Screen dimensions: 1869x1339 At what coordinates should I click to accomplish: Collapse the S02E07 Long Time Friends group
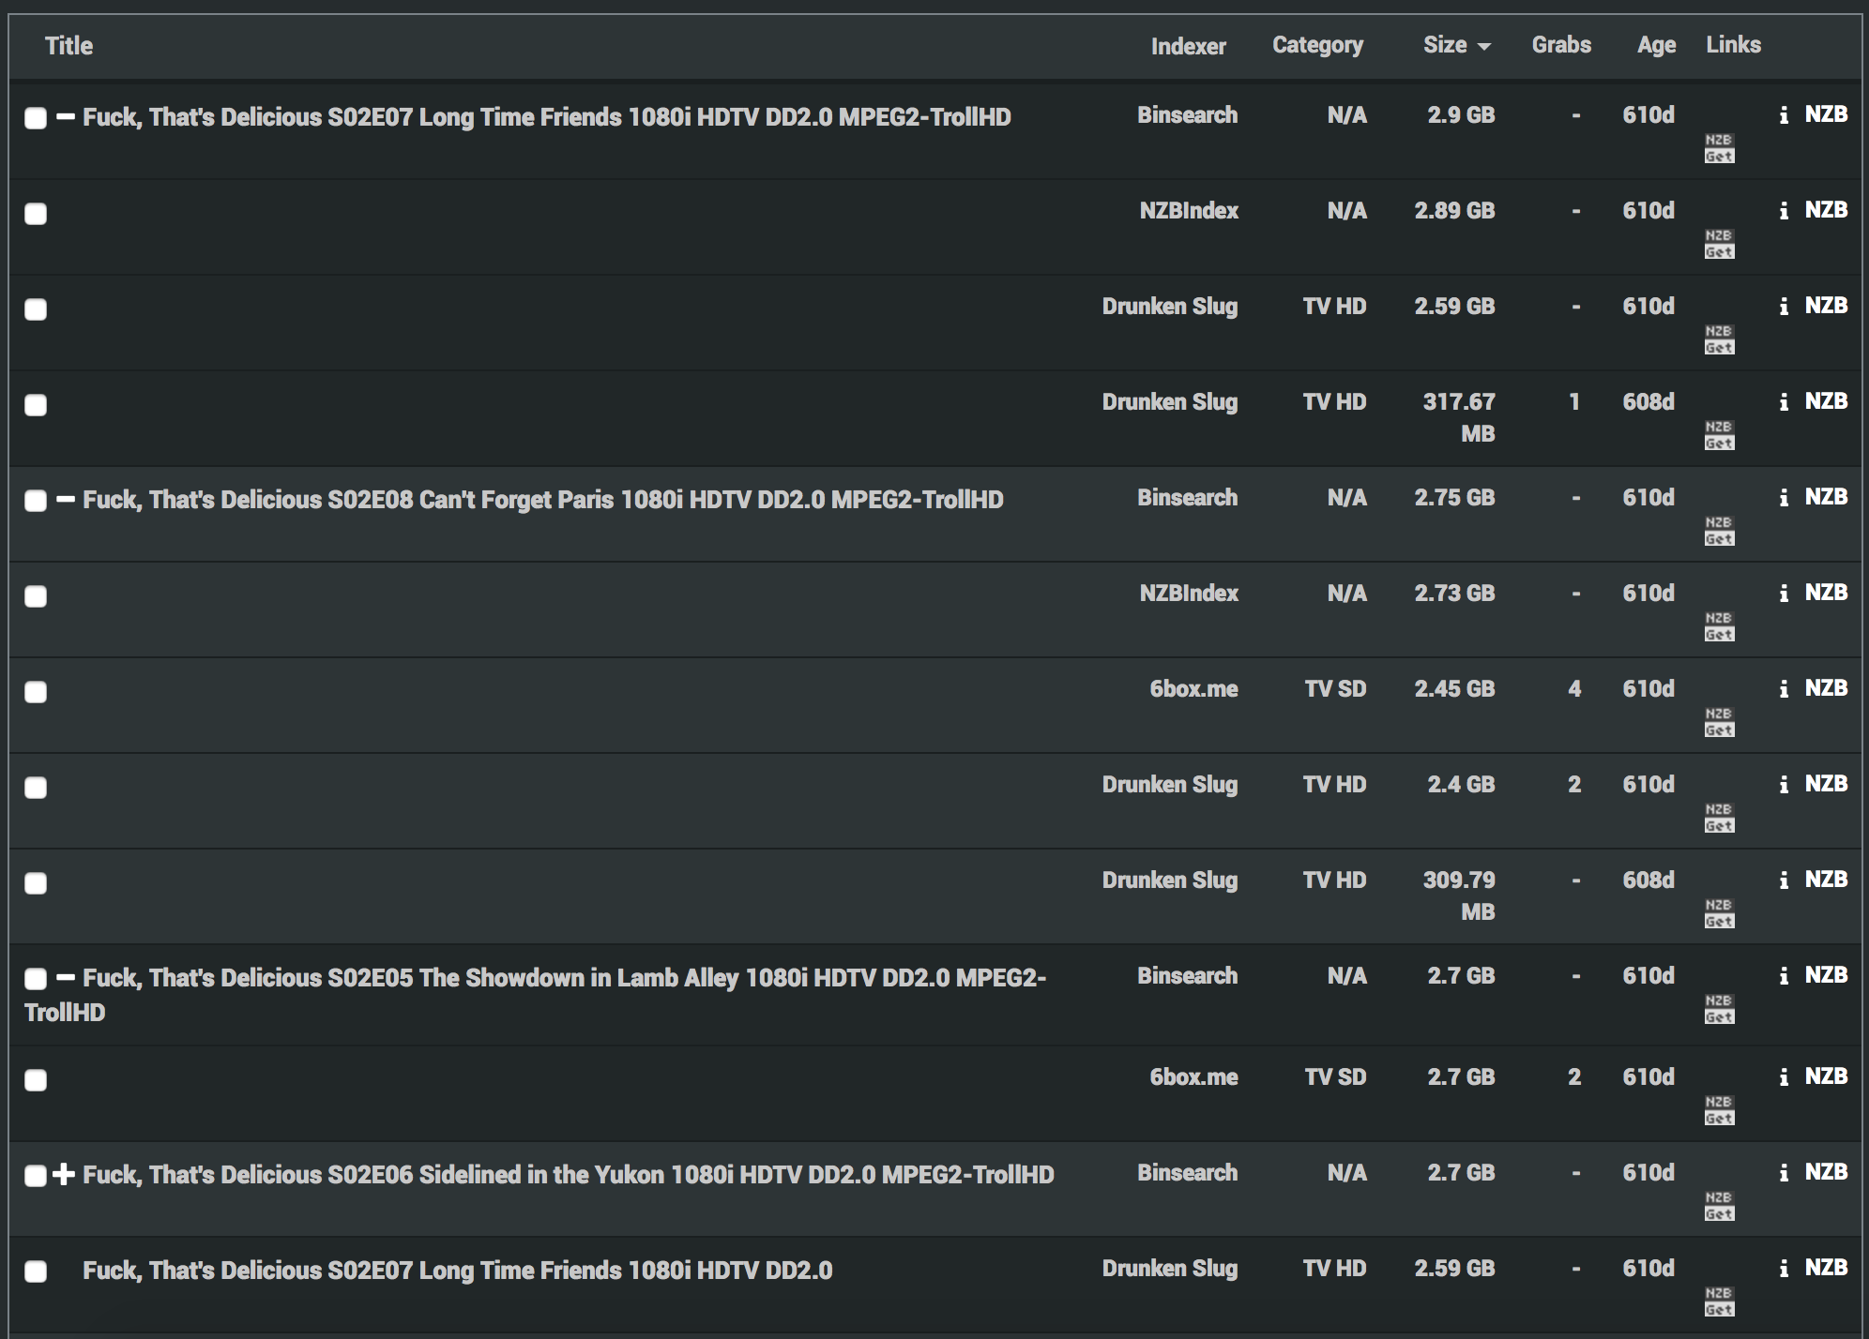tap(65, 117)
